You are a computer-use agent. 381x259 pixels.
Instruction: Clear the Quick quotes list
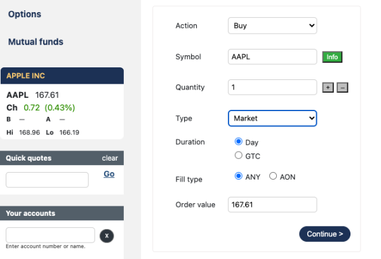[x=110, y=158]
